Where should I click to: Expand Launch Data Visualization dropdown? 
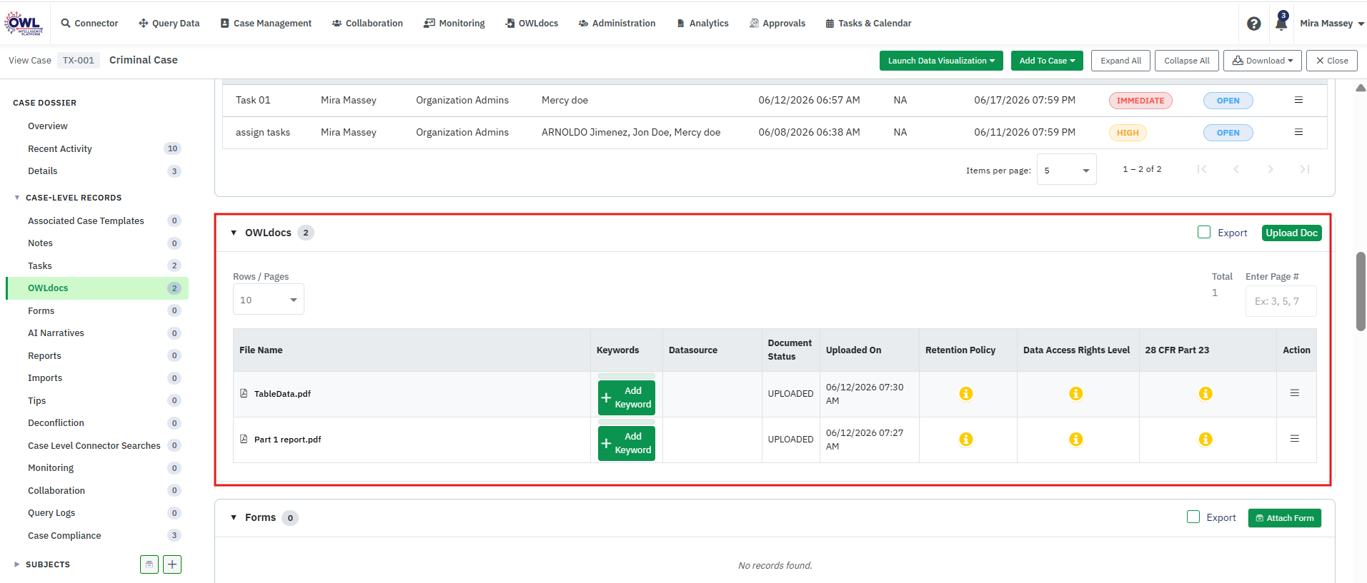tap(941, 61)
